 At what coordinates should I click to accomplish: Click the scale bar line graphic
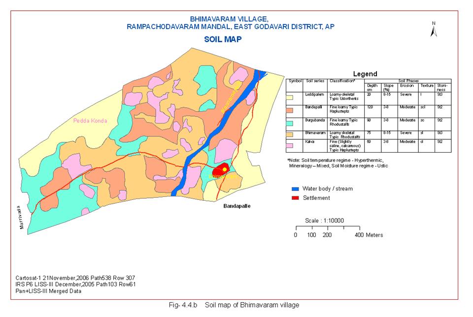tap(328, 228)
